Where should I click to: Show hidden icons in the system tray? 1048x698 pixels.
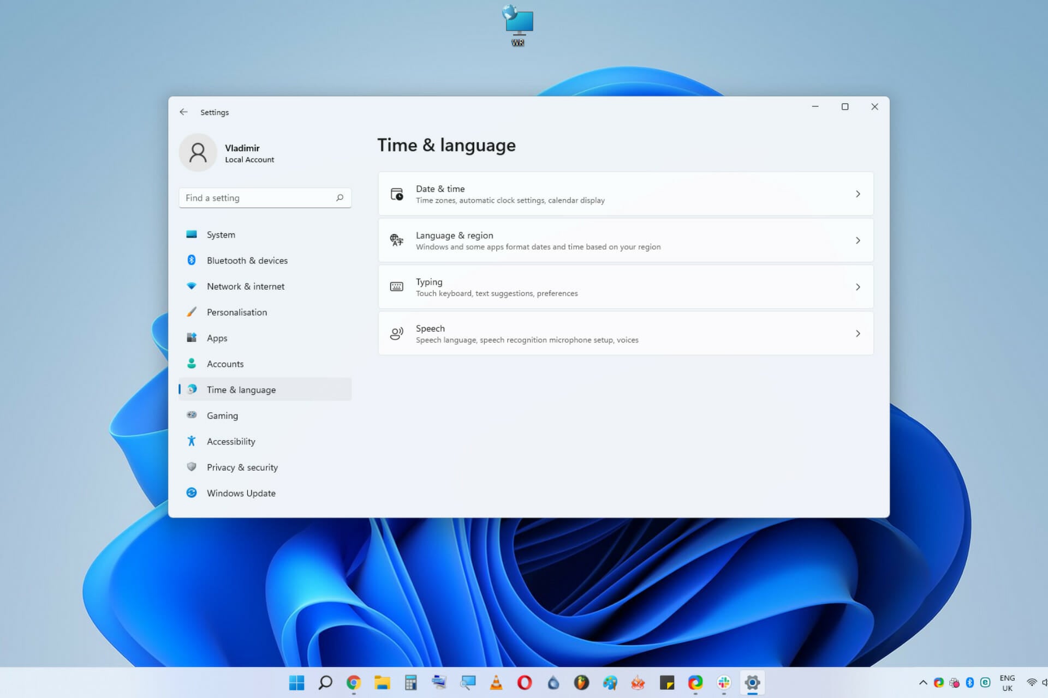[x=924, y=682]
